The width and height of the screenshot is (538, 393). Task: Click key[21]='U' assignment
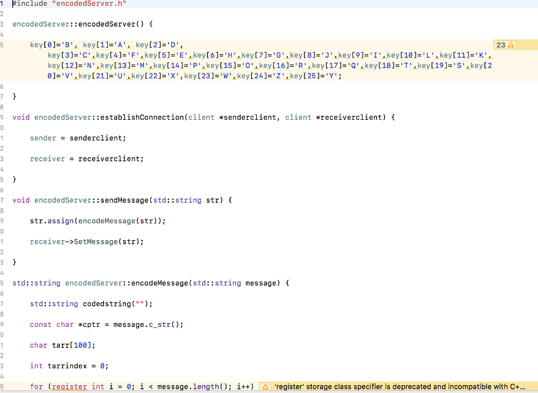pos(102,76)
